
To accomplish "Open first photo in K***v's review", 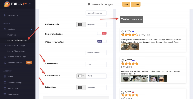I will (x=125, y=47).
